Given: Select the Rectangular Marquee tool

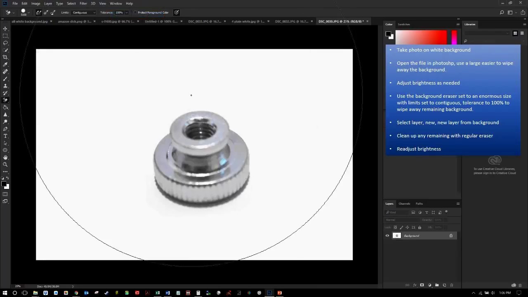Looking at the screenshot, I should click(x=5, y=36).
